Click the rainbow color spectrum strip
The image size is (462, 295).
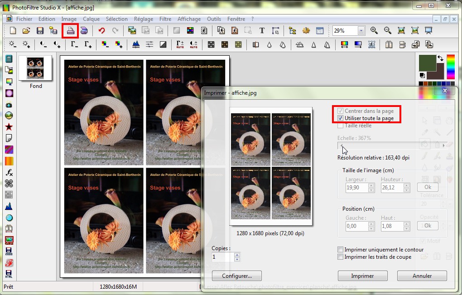click(x=451, y=67)
